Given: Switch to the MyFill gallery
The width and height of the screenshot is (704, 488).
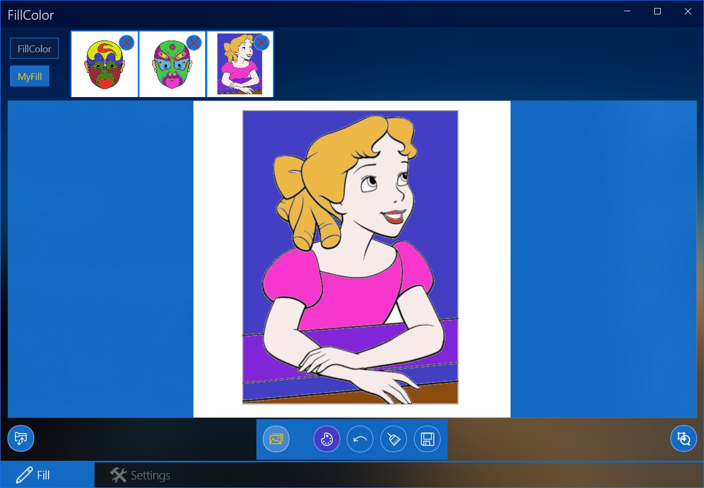Looking at the screenshot, I should [30, 76].
